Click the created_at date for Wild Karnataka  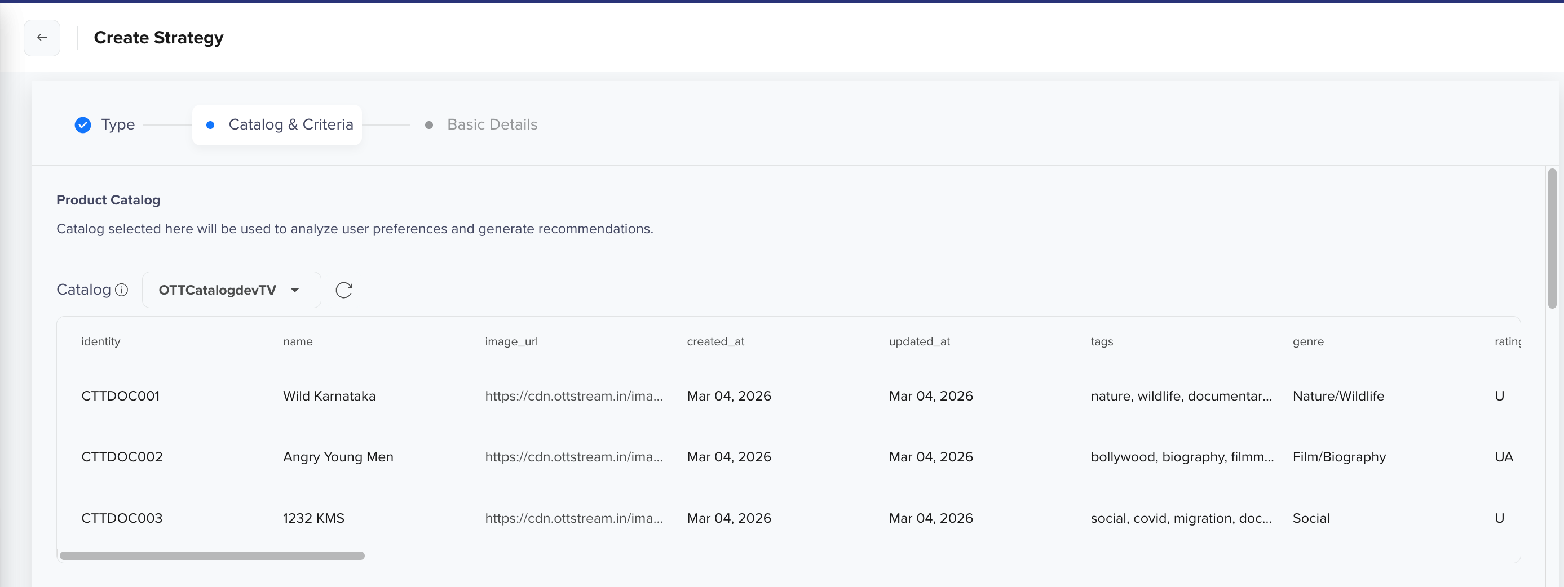(x=728, y=396)
